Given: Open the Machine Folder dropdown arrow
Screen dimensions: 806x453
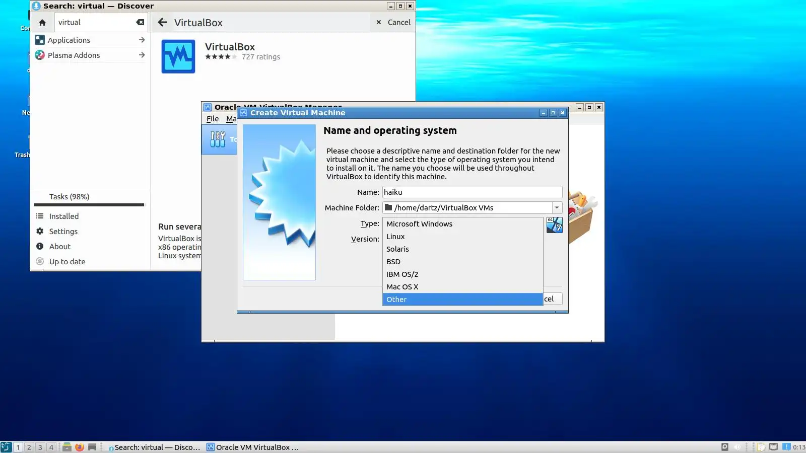Looking at the screenshot, I should point(557,208).
